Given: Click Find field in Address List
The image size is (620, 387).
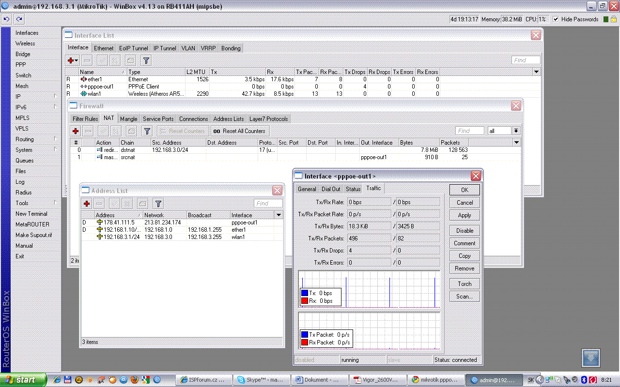Looking at the screenshot, I should point(268,204).
